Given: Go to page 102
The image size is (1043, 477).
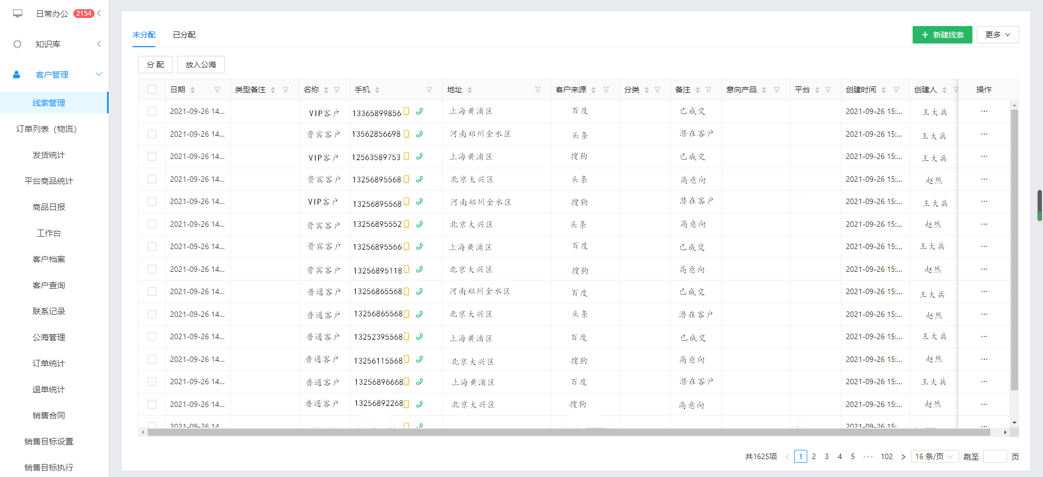Looking at the screenshot, I should coord(887,457).
